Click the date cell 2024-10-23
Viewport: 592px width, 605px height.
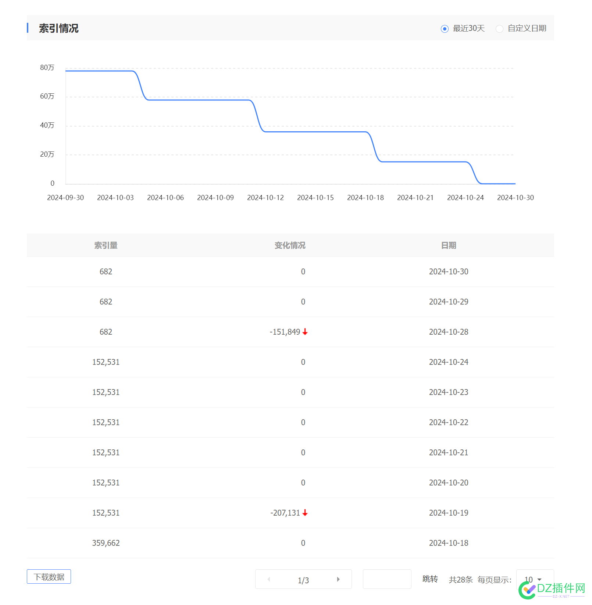tap(449, 392)
